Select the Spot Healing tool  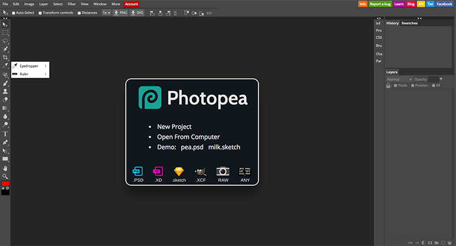coord(5,75)
